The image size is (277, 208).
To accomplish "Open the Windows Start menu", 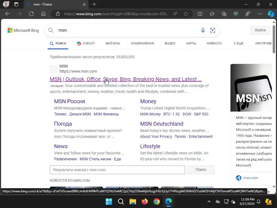I will click(x=109, y=201).
